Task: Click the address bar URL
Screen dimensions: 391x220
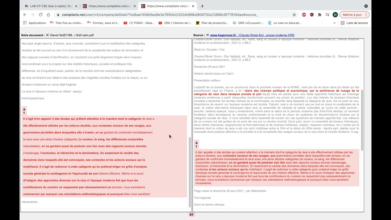Action: tap(160, 15)
